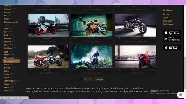
Task: Select the highlighted Motorcycles category
Action: tap(12, 61)
